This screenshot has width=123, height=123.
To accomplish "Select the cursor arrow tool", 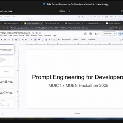I will (36, 40).
